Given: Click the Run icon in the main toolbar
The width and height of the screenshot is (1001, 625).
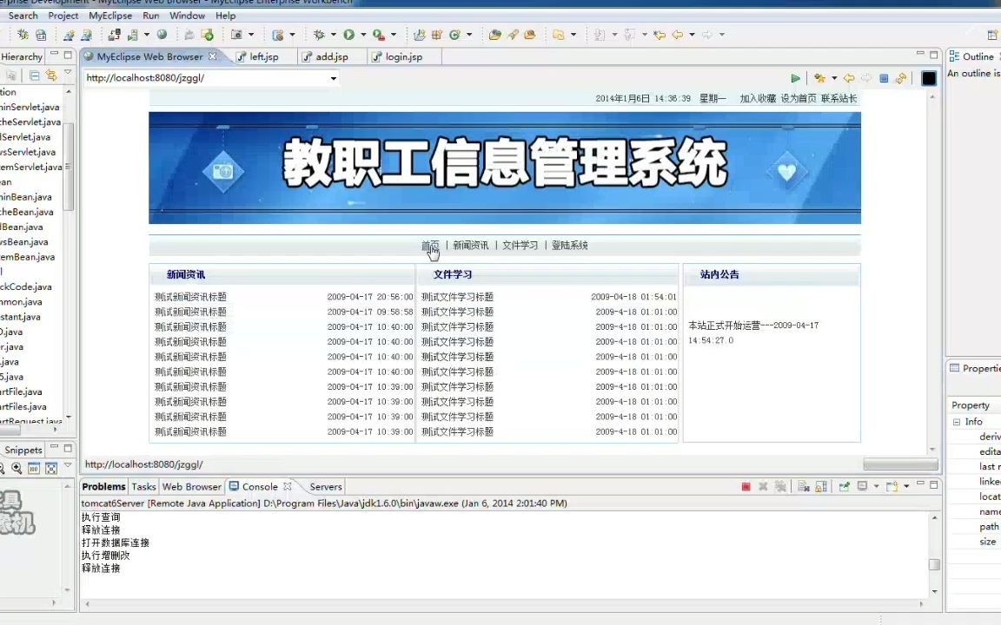Looking at the screenshot, I should click(348, 35).
